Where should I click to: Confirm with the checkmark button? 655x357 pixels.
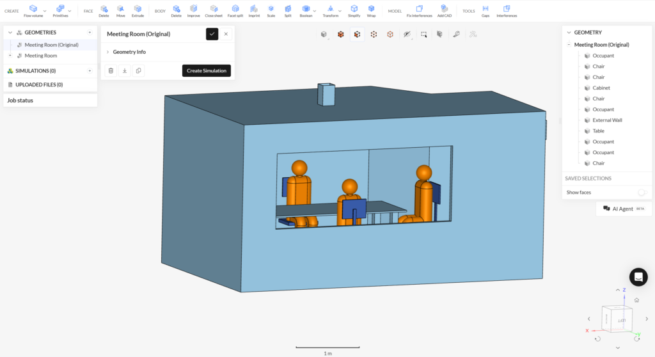212,34
